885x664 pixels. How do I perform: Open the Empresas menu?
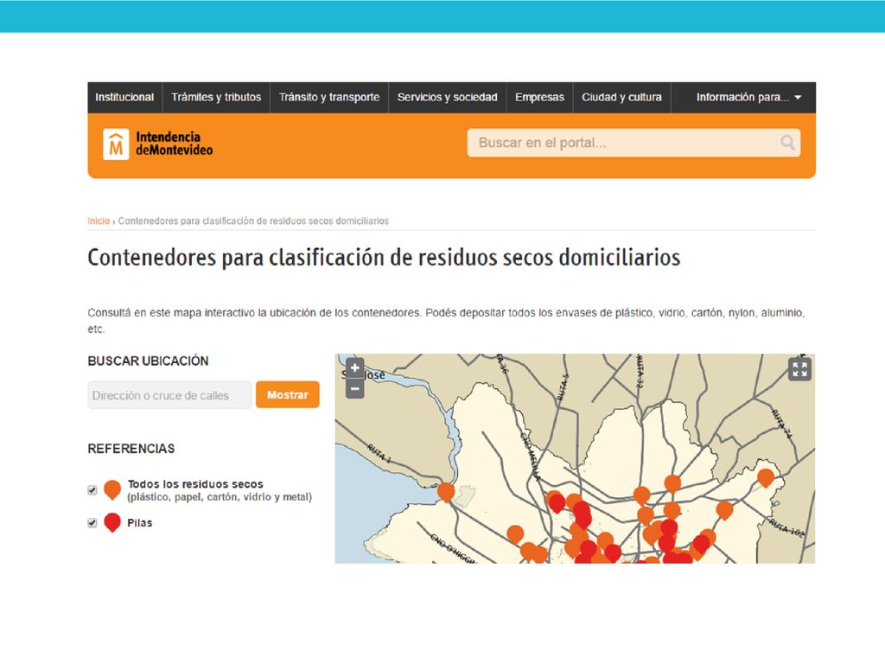coord(539,97)
